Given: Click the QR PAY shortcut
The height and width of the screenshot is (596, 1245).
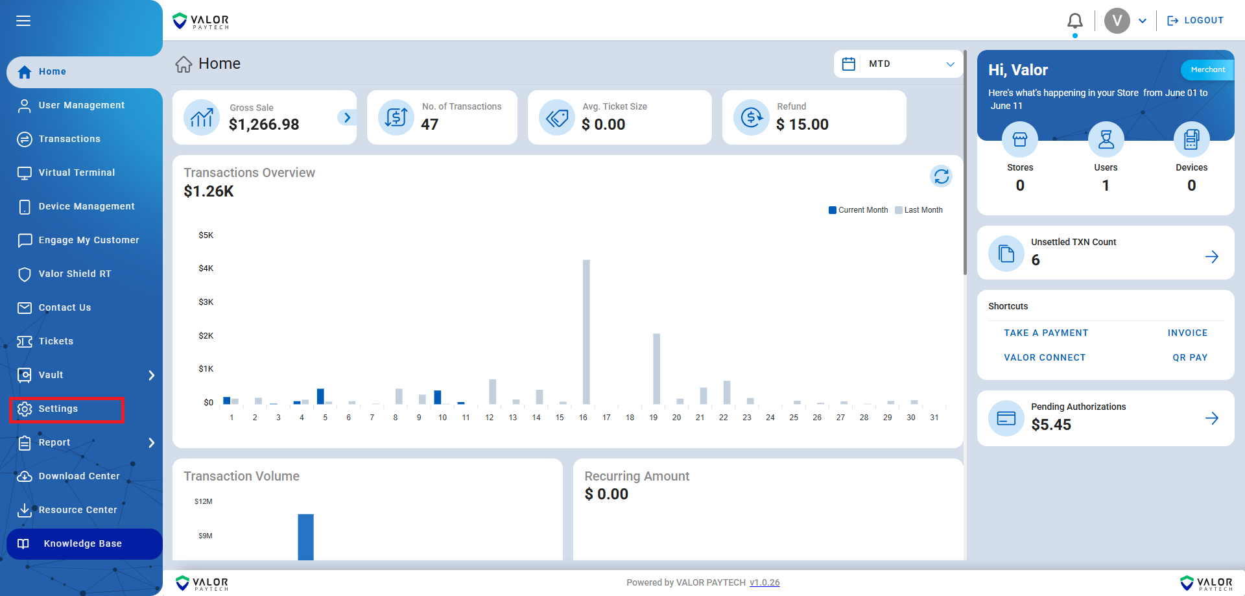Looking at the screenshot, I should click(x=1190, y=357).
